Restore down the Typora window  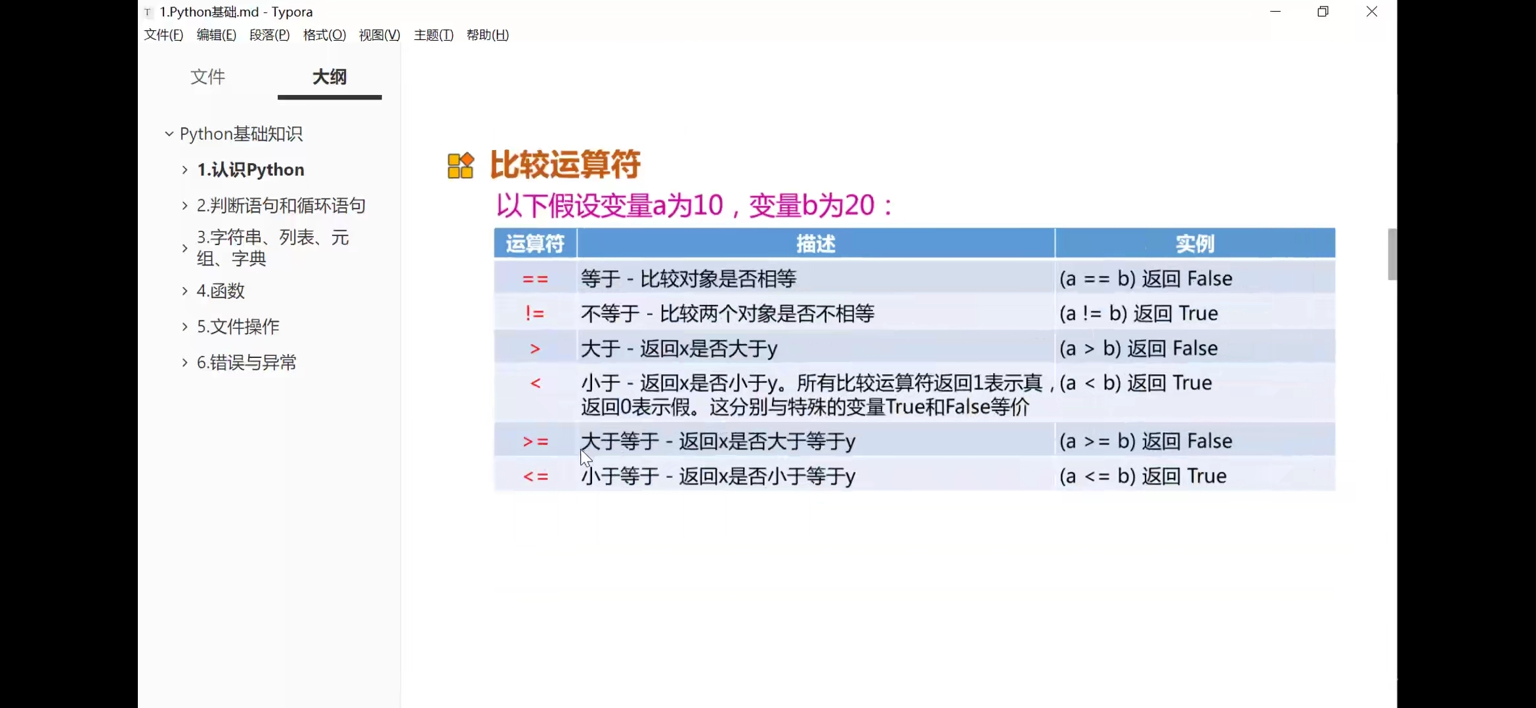1323,12
